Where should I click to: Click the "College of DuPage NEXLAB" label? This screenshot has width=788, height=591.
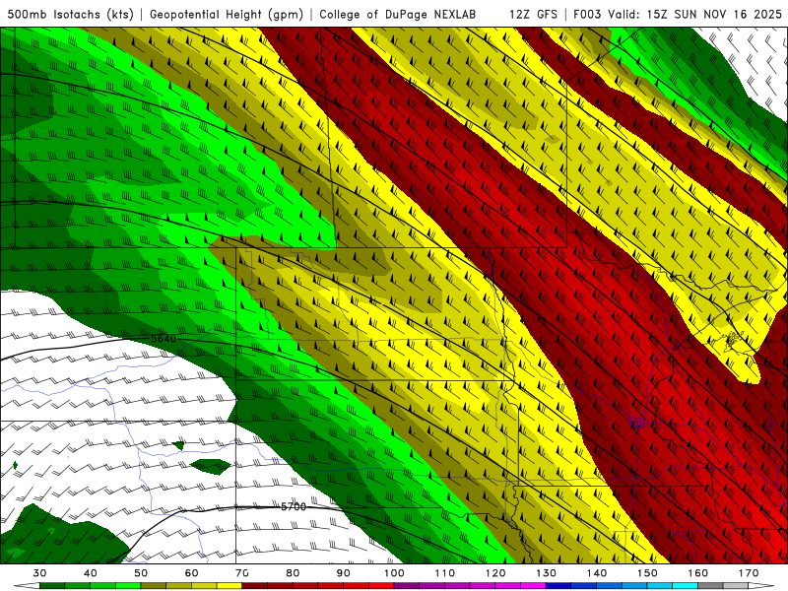click(397, 14)
